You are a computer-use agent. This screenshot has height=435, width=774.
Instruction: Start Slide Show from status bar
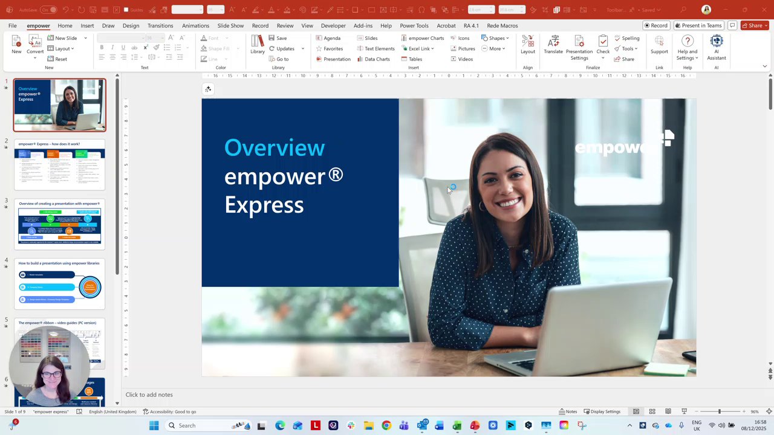(684, 411)
